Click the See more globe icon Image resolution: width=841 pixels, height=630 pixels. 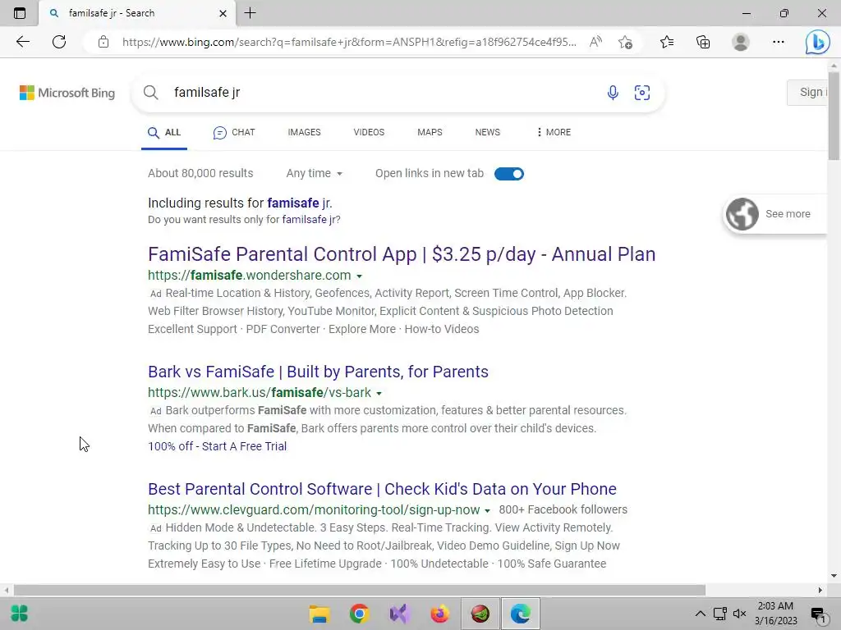(x=742, y=214)
